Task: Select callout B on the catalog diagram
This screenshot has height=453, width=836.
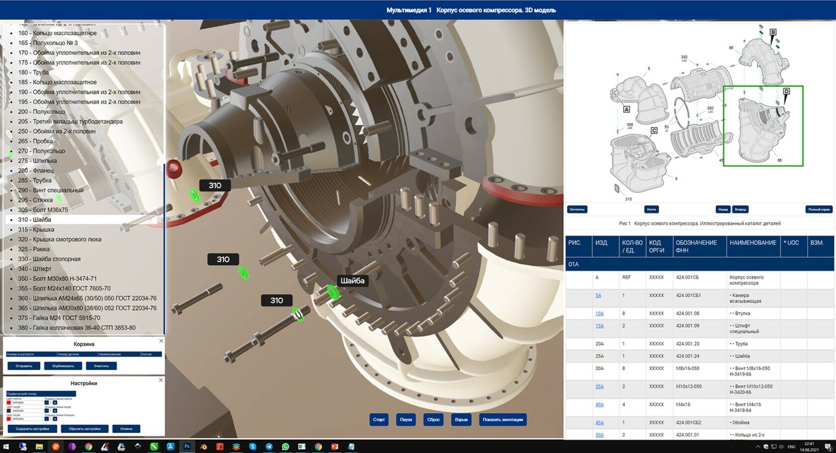Action: (x=773, y=32)
